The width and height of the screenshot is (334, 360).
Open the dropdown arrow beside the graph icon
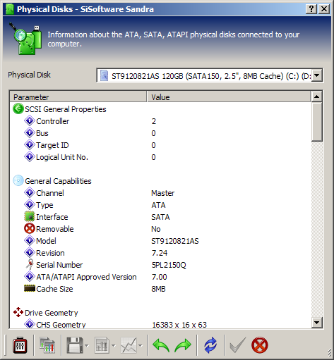[x=141, y=345]
